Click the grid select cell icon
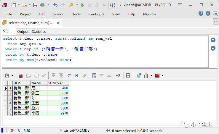The height and width of the screenshot is (134, 219). coord(7,75)
